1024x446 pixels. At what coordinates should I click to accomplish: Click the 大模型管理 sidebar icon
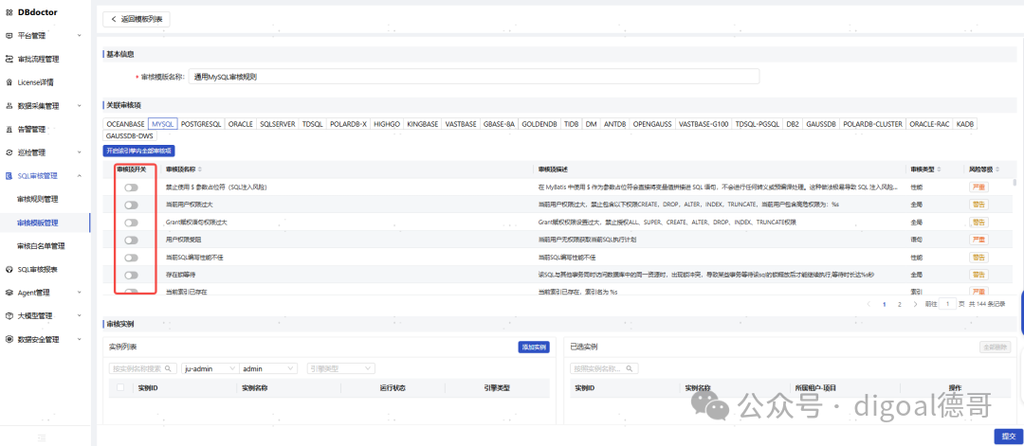click(x=9, y=315)
